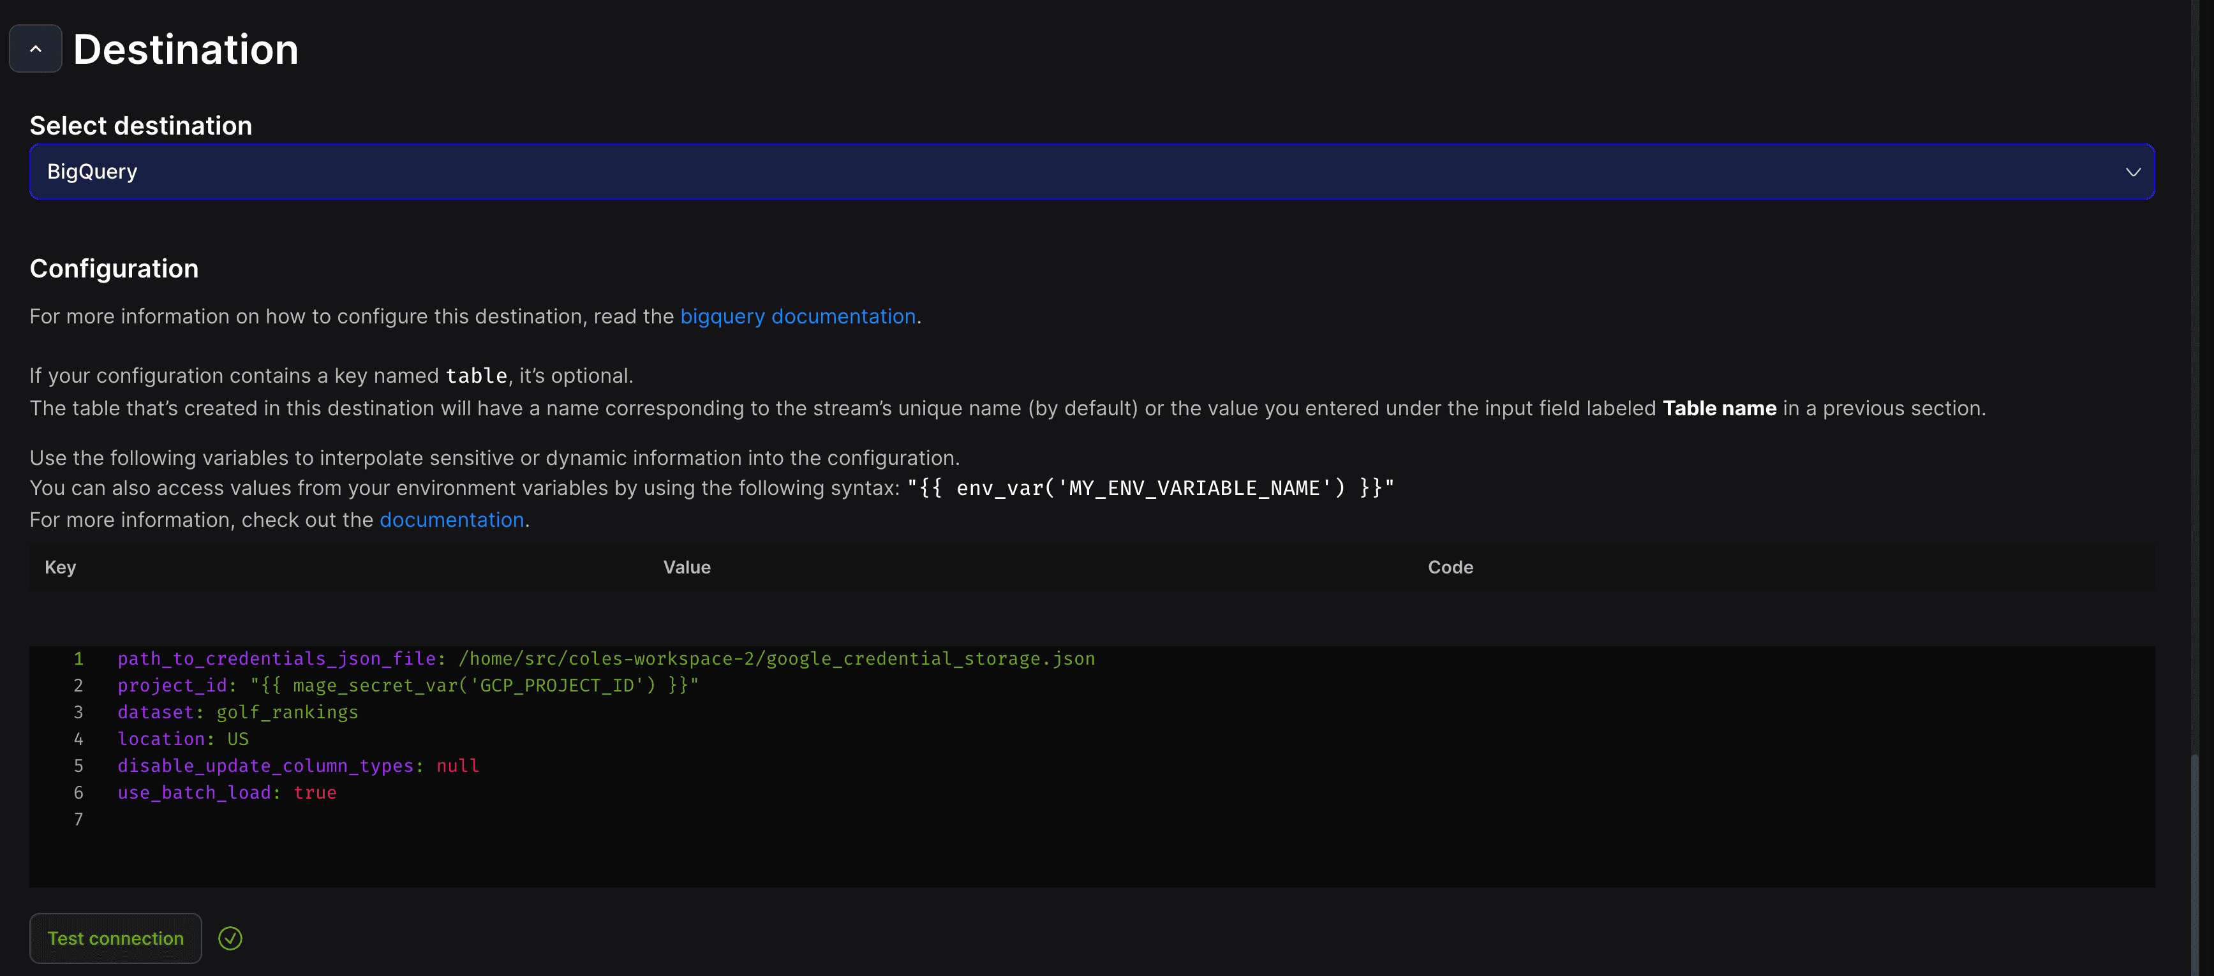The image size is (2214, 976).
Task: Click the bold Table name text
Action: [x=1719, y=408]
